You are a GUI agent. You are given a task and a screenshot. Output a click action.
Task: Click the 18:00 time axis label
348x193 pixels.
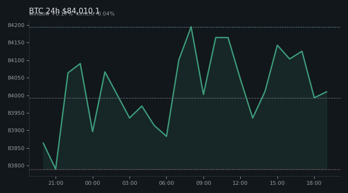click(314, 183)
